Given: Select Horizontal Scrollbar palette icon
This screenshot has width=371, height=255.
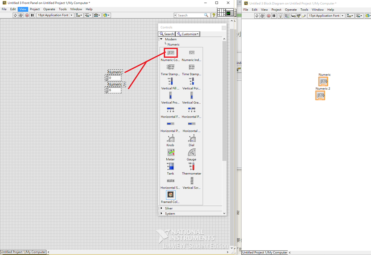Looking at the screenshot, I should tap(170, 180).
